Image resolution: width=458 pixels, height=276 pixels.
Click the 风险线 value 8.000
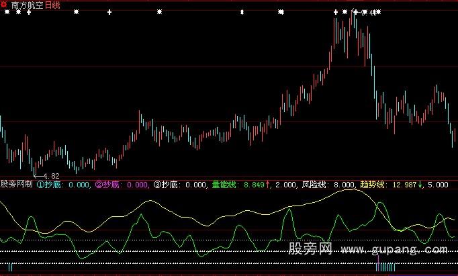pyautogui.click(x=344, y=185)
